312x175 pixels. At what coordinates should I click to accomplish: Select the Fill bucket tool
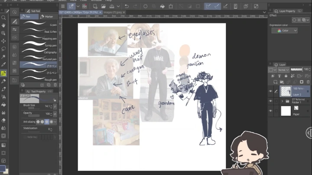pyautogui.click(x=3, y=105)
